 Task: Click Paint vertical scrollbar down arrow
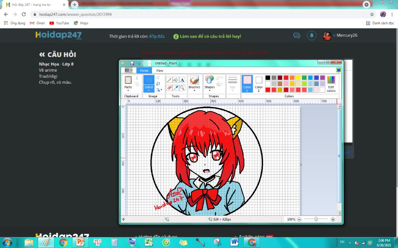point(339,213)
